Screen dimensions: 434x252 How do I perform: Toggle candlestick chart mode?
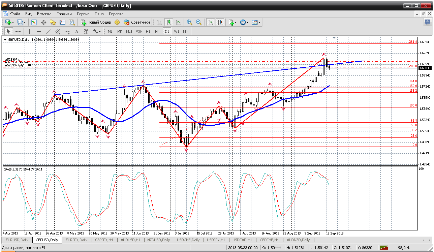[x=169, y=22]
